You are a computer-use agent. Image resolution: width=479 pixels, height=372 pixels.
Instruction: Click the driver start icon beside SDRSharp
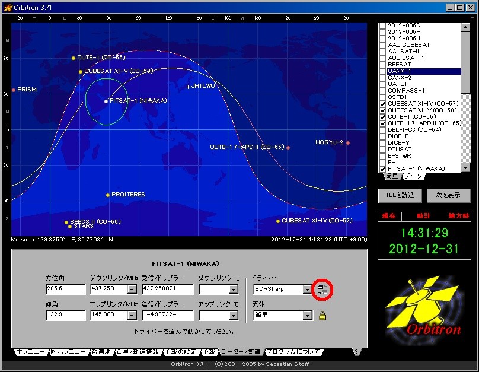pos(322,289)
